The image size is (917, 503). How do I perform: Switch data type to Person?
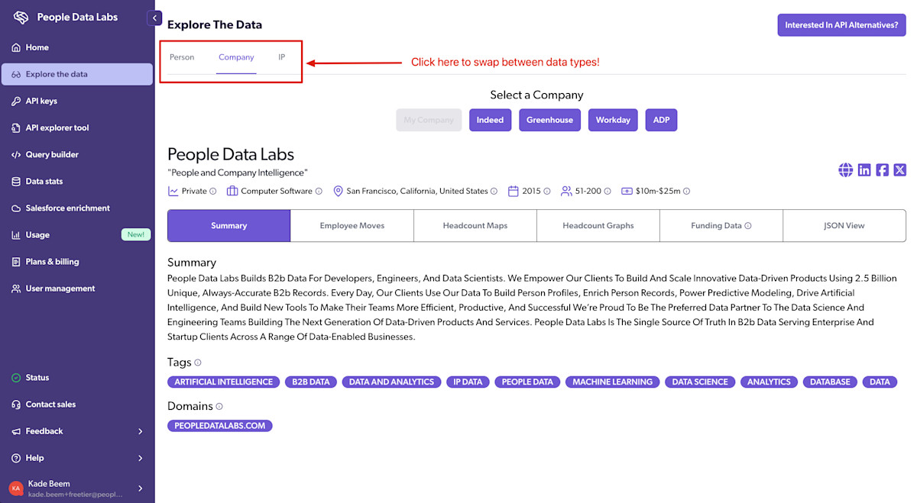(182, 56)
